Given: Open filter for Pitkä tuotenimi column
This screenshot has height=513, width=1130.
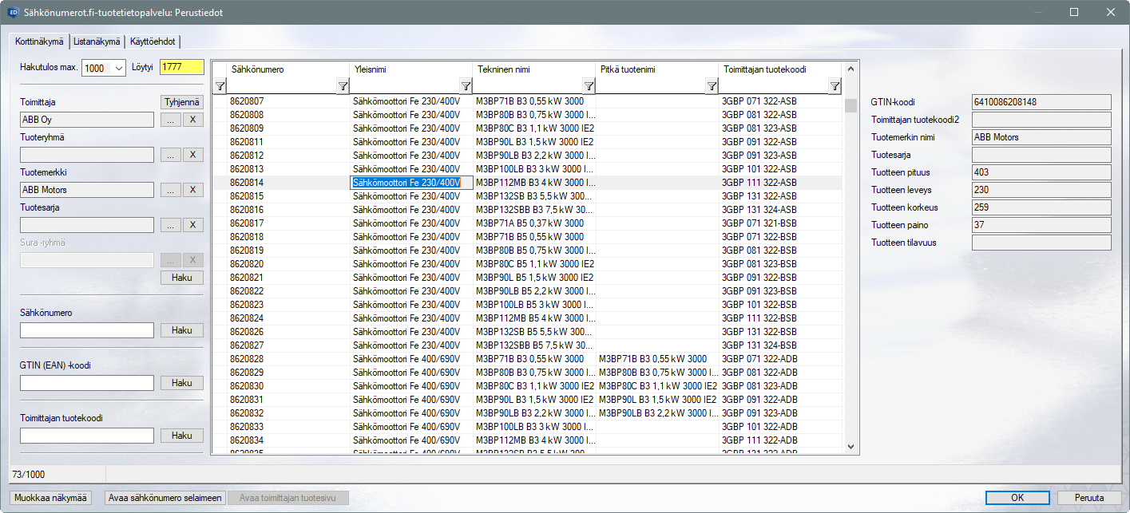Looking at the screenshot, I should coord(712,85).
